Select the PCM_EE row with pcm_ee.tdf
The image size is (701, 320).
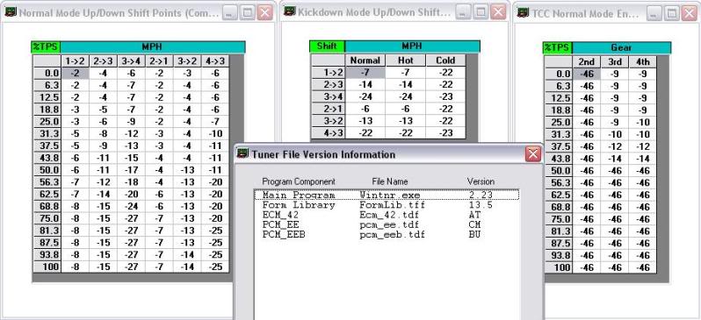click(x=387, y=224)
